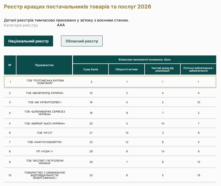Click the Сума балів column header

[x=91, y=69]
